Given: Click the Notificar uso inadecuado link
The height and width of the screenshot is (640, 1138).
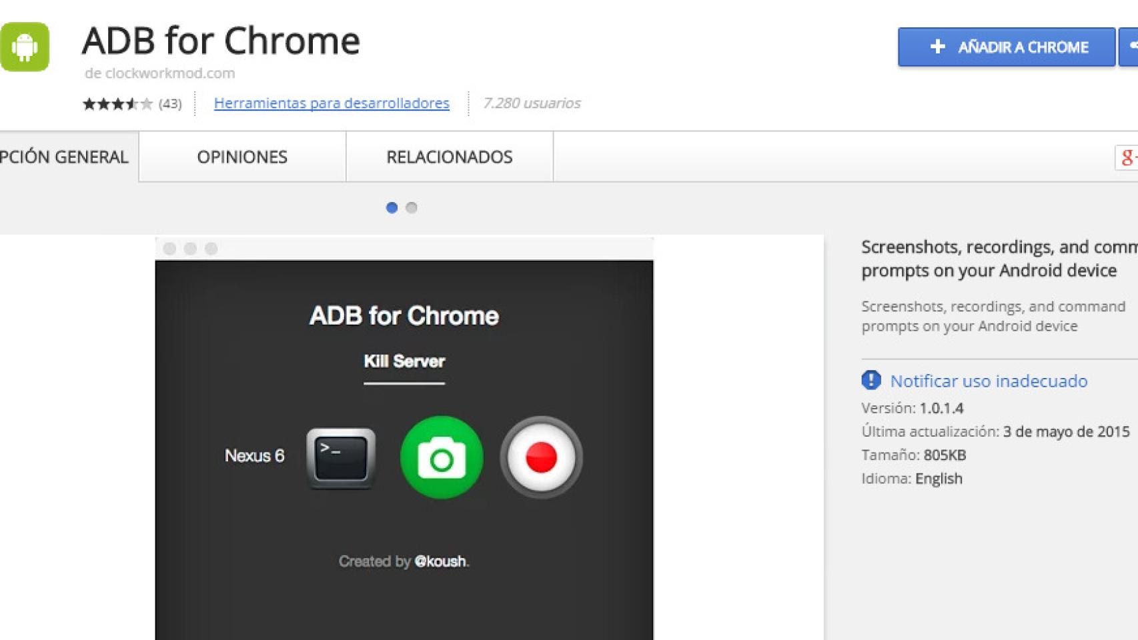Looking at the screenshot, I should coord(989,381).
